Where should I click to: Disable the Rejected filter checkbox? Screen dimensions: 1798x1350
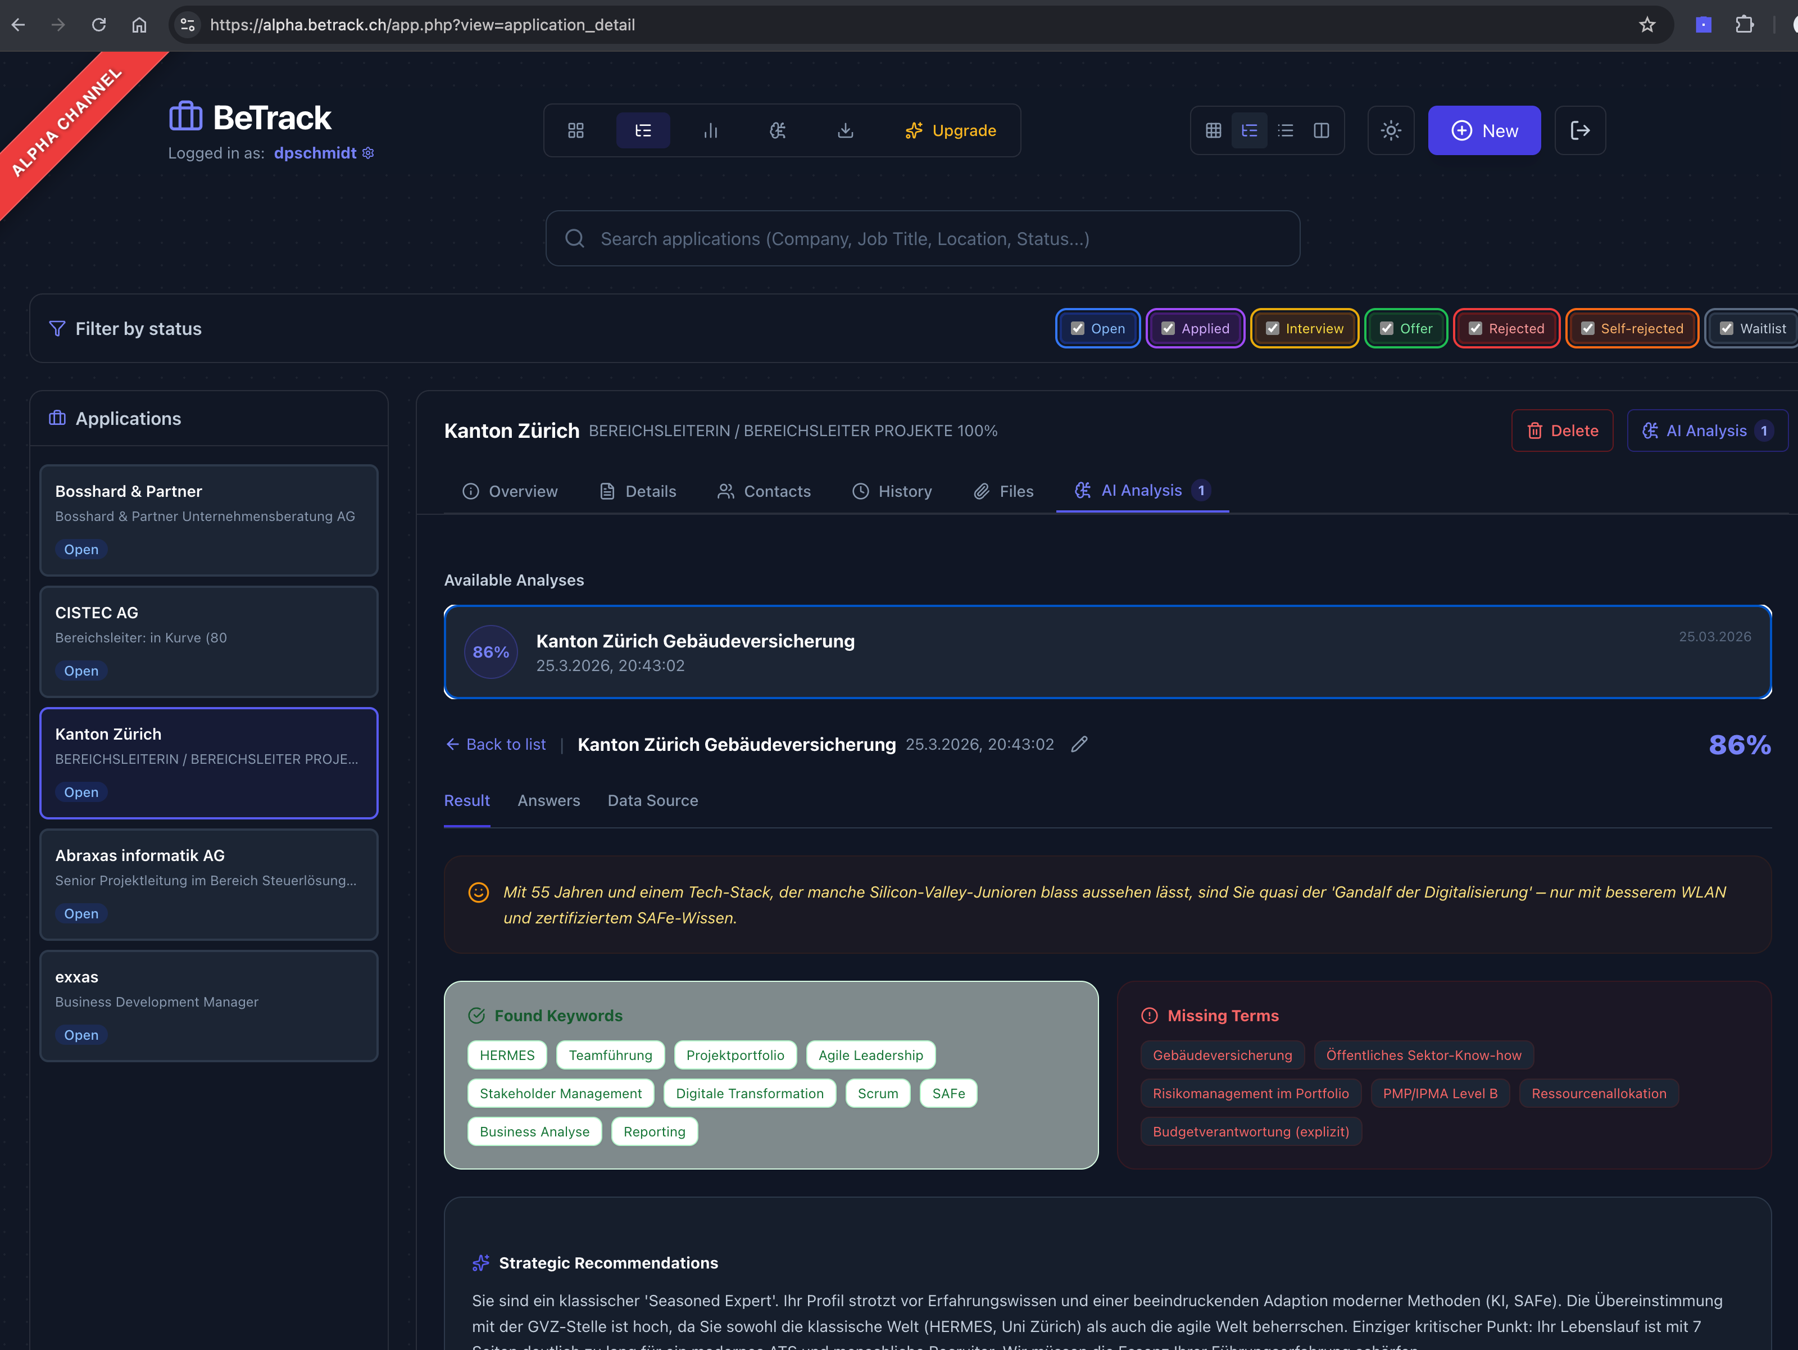coord(1474,329)
